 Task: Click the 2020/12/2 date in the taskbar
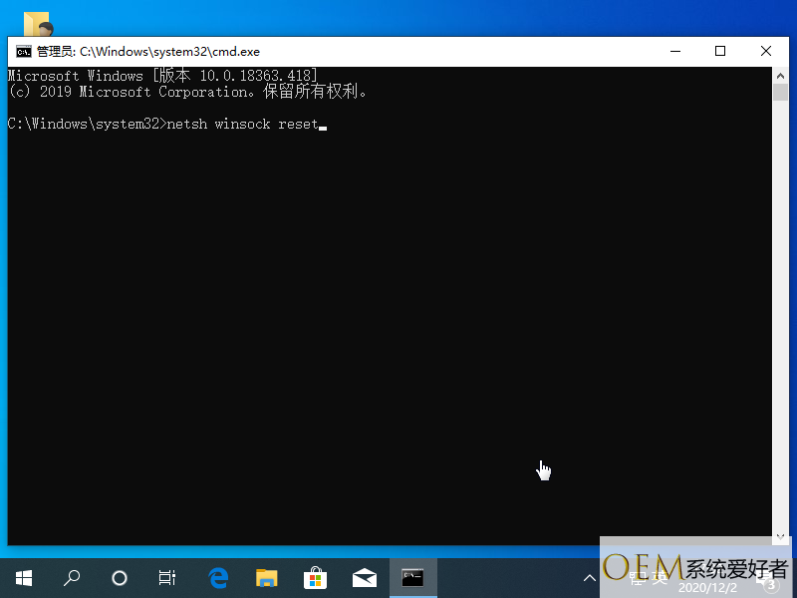coord(705,588)
